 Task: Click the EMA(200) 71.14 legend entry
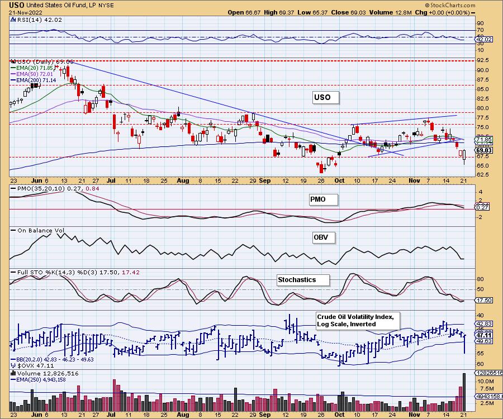33,80
